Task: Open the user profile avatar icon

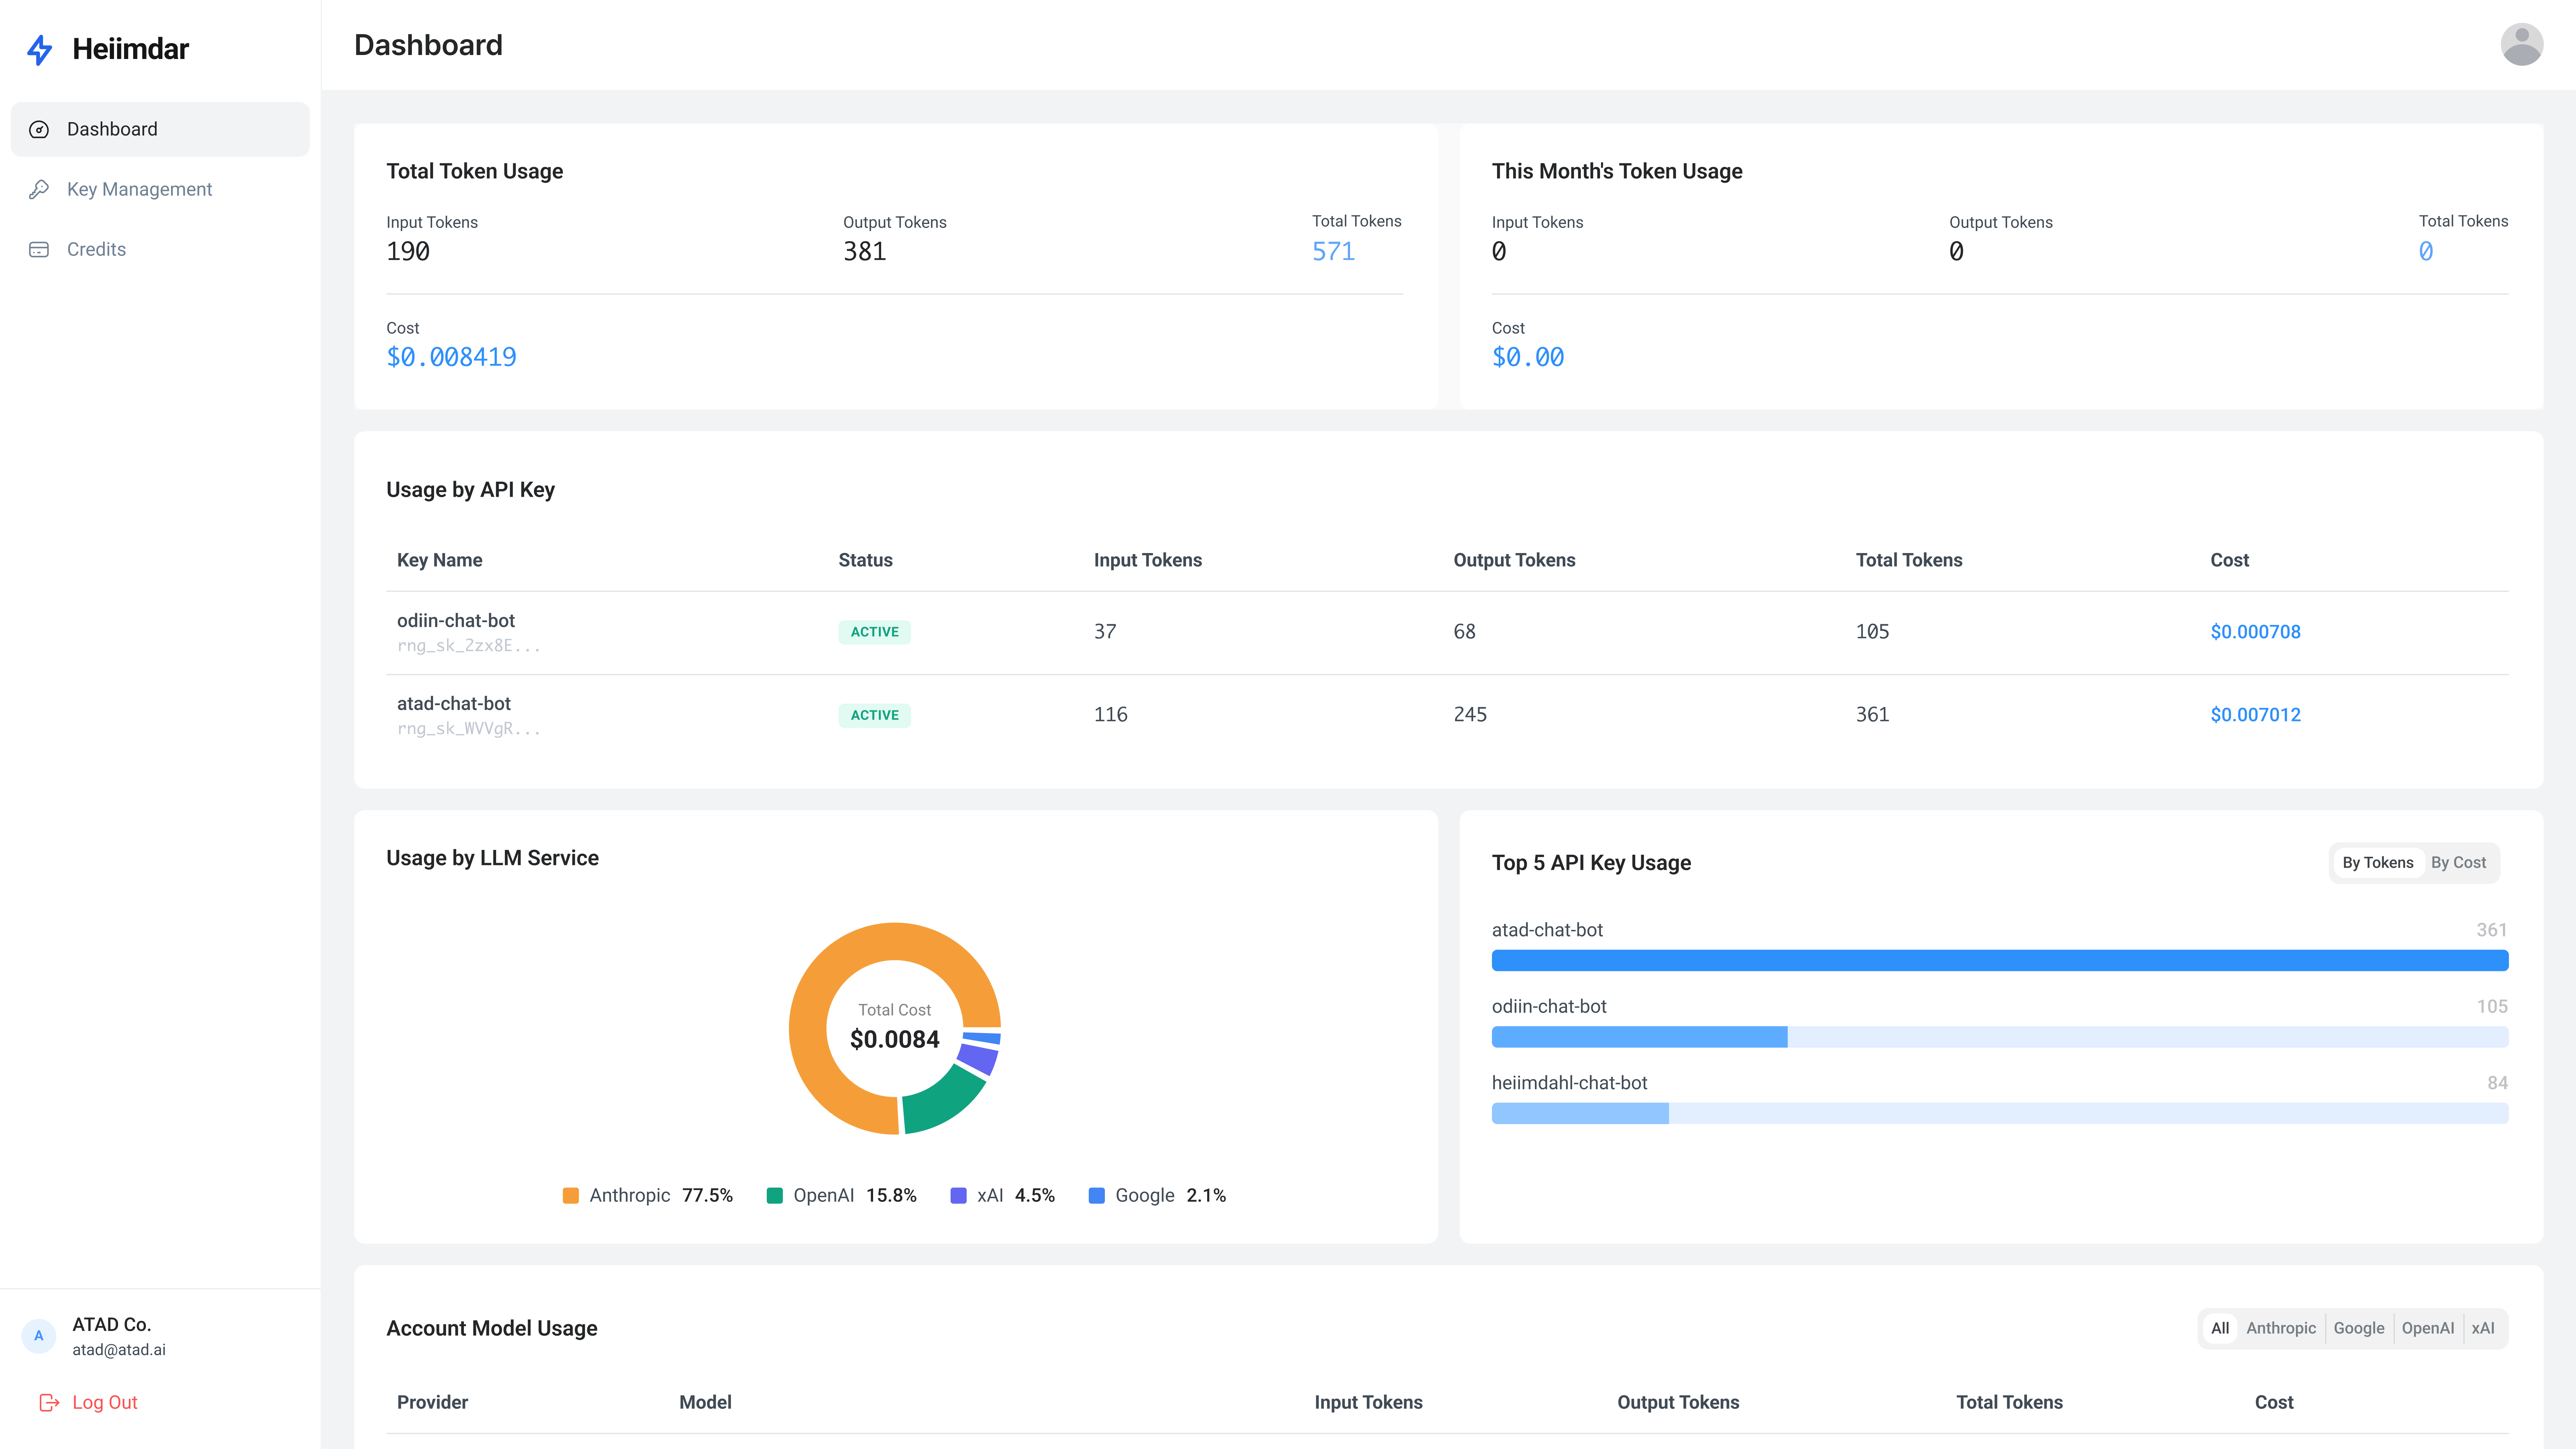Action: (2521, 45)
